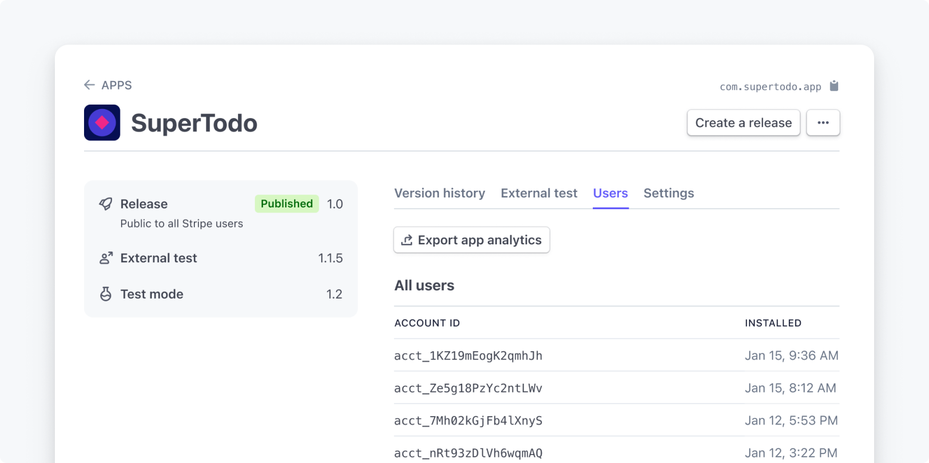Click the green Published badge
Image resolution: width=929 pixels, height=463 pixels.
point(287,204)
